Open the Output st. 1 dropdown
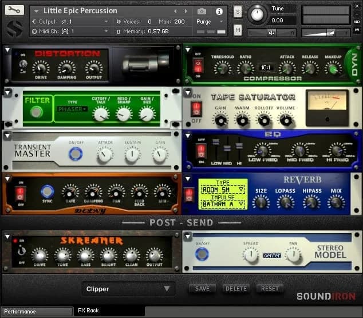Viewport: 363px width, 318px height. pos(70,22)
